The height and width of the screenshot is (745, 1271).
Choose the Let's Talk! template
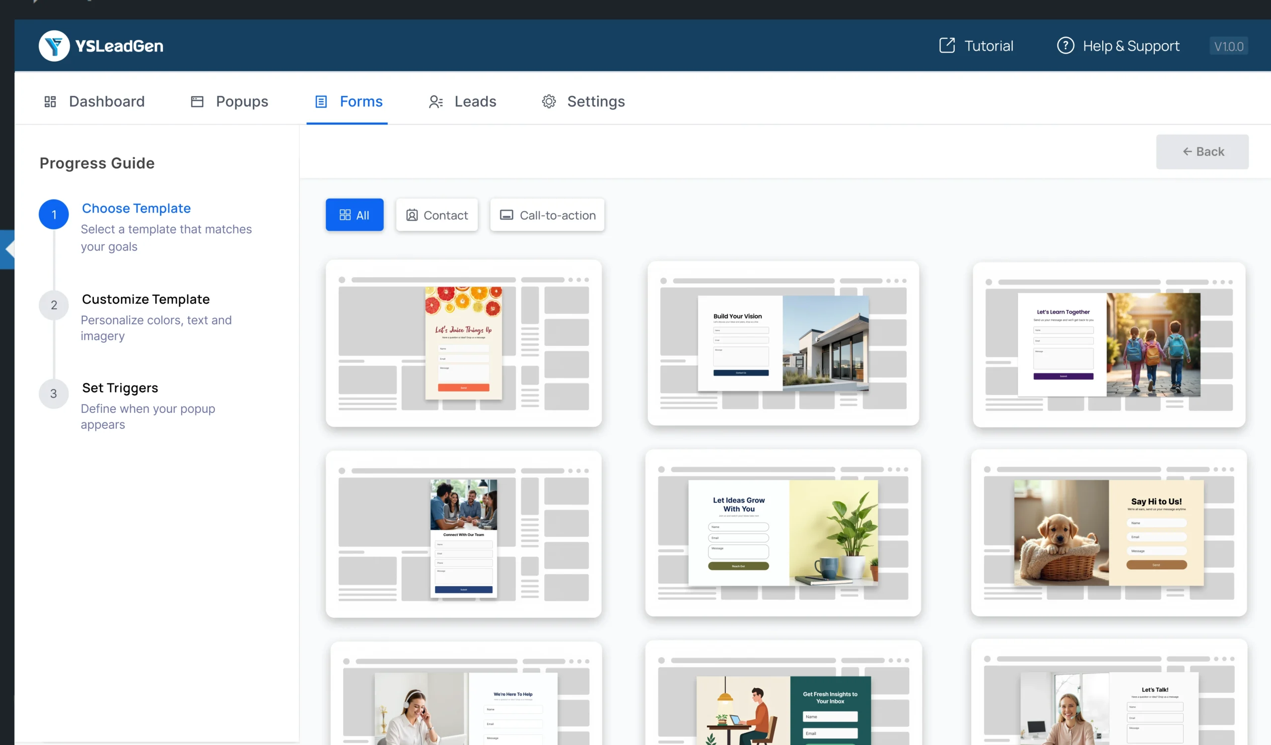[1110, 692]
